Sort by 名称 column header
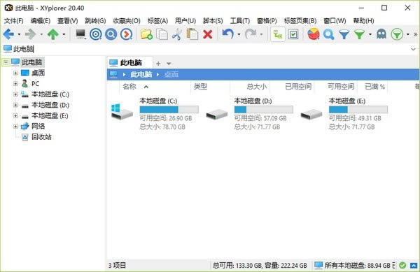 point(129,87)
